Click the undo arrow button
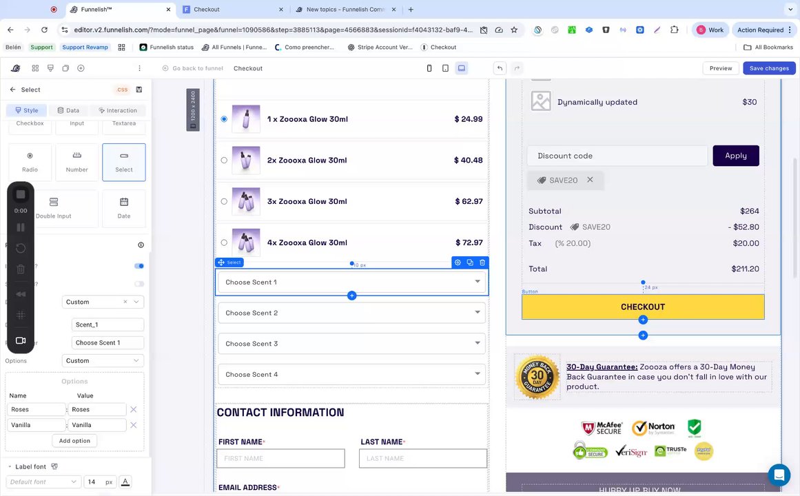The width and height of the screenshot is (800, 496). [x=500, y=68]
